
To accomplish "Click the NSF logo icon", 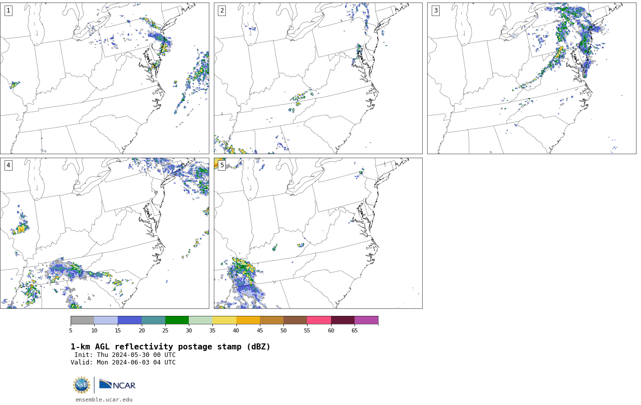I will point(82,385).
